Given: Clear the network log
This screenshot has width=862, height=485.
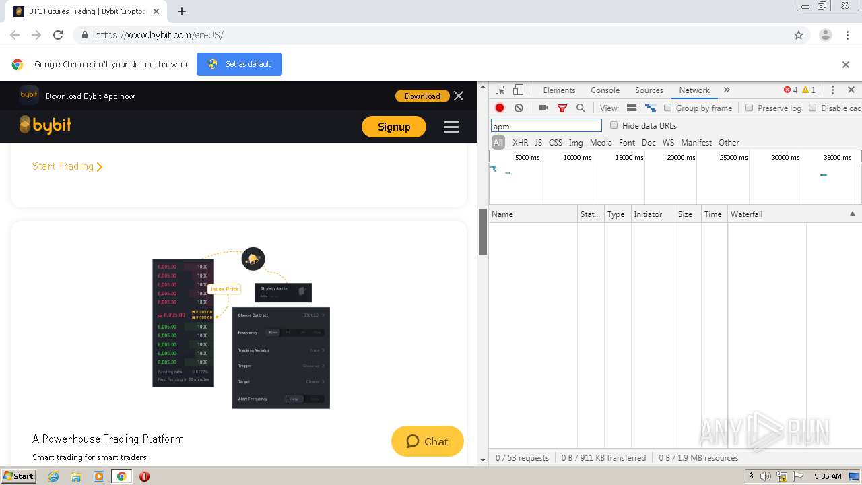Looking at the screenshot, I should point(519,108).
